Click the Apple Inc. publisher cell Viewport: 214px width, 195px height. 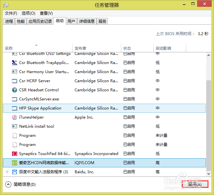tap(84, 117)
